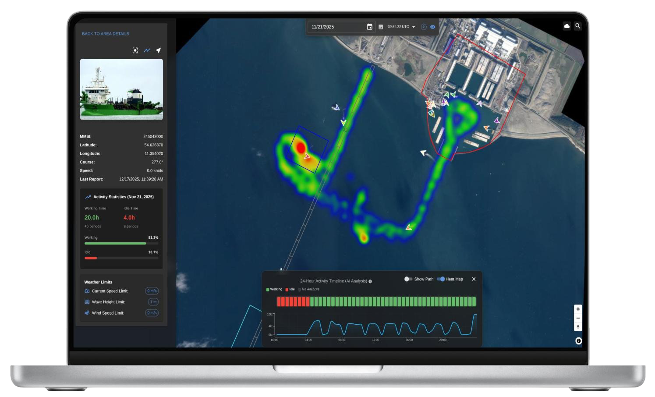
Task: Zoom in with the plus button
Action: click(x=578, y=309)
